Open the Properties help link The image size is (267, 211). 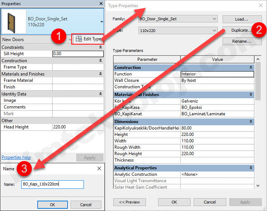coord(16,157)
